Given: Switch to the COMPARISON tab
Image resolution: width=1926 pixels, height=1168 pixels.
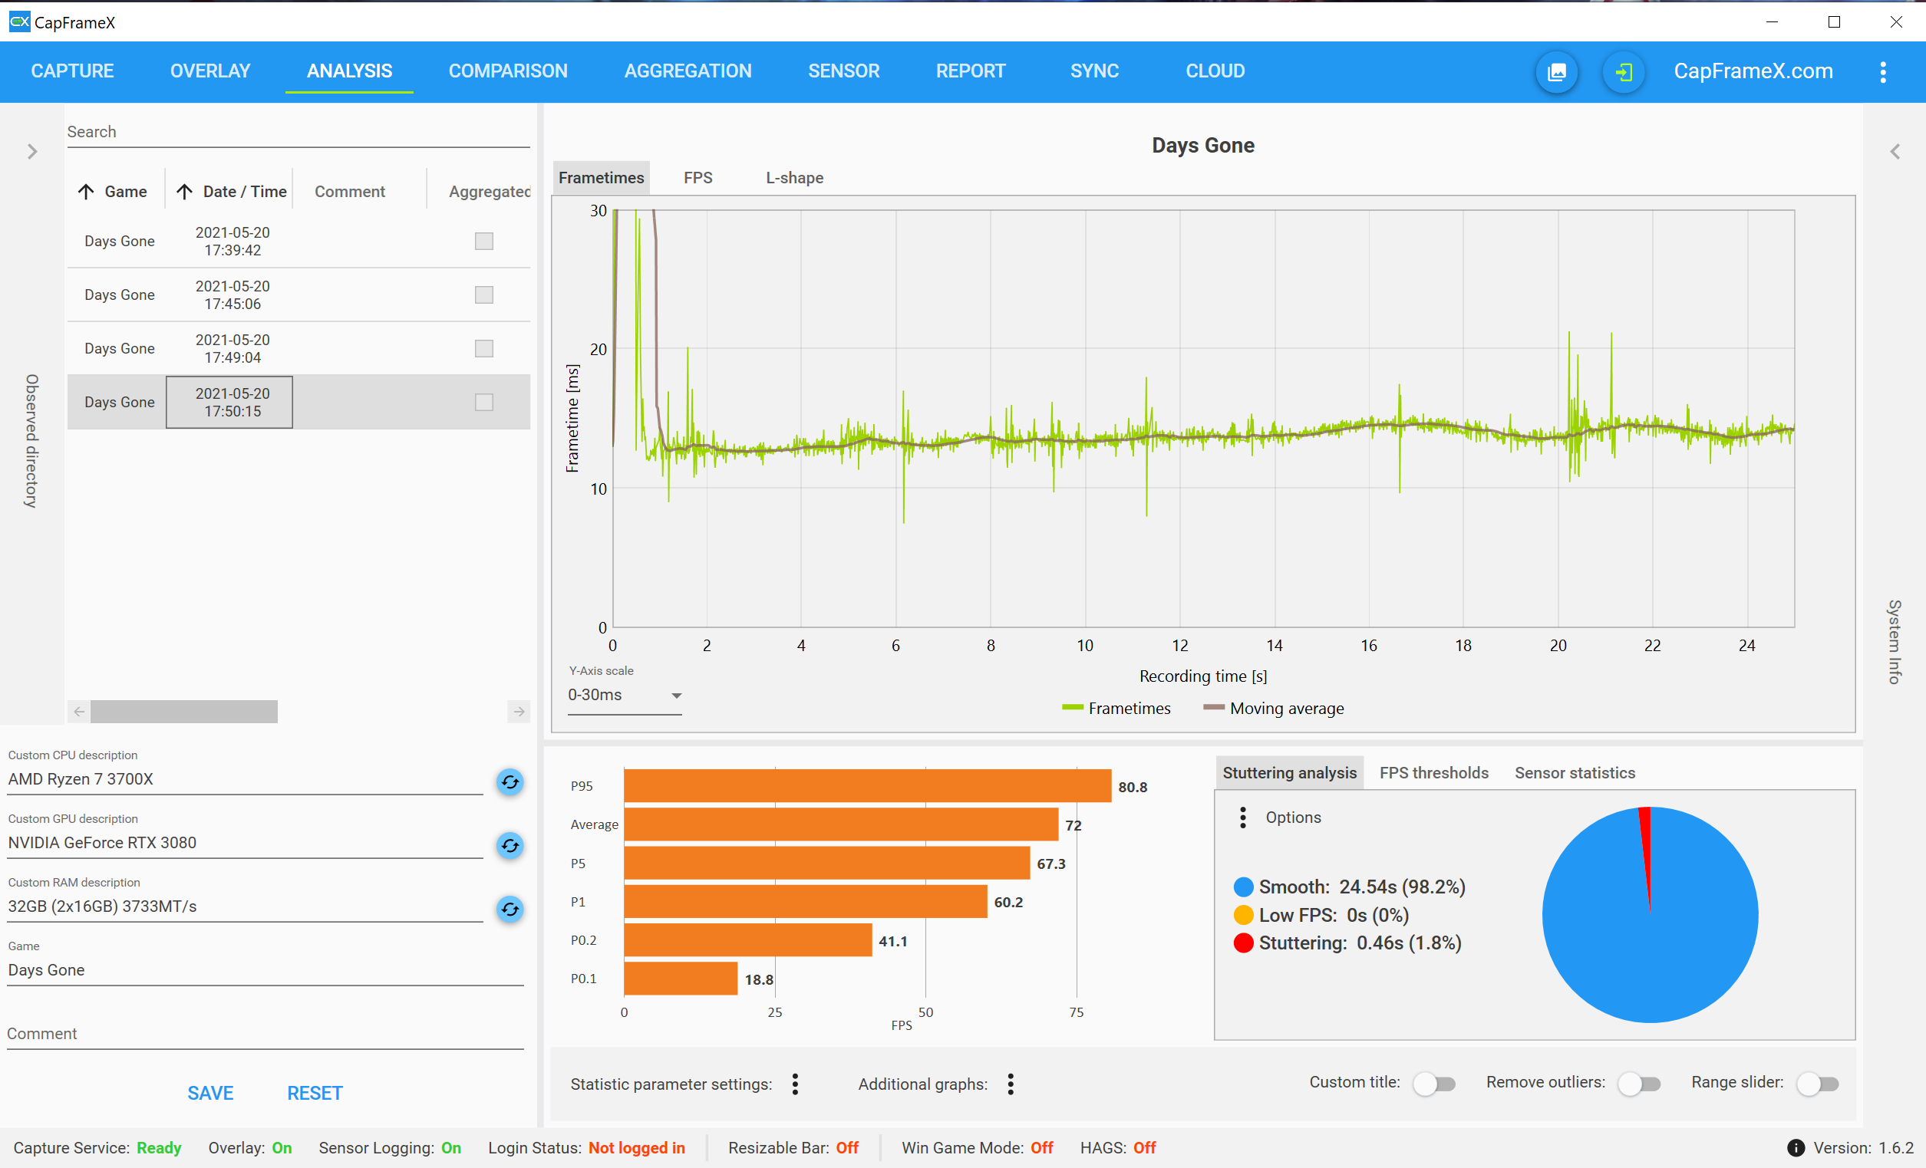Looking at the screenshot, I should (x=508, y=71).
